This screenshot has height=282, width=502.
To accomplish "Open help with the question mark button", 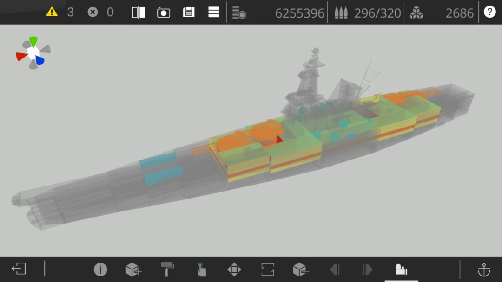I will (489, 12).
